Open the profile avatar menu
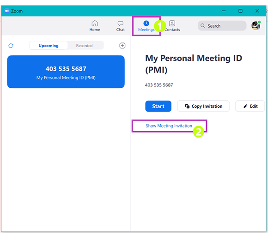The width and height of the screenshot is (268, 237). tap(256, 25)
